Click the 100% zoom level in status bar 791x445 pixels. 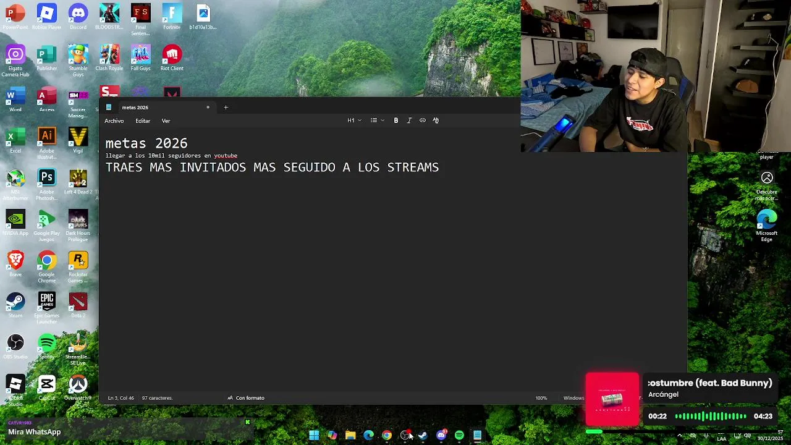541,398
